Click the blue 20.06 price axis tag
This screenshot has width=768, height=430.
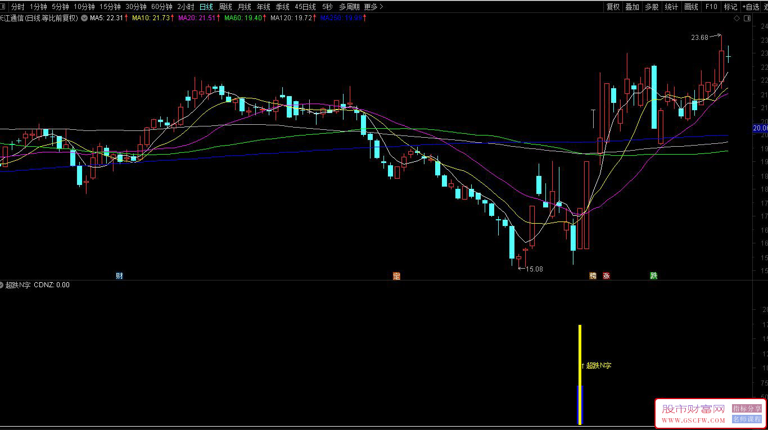click(x=760, y=129)
